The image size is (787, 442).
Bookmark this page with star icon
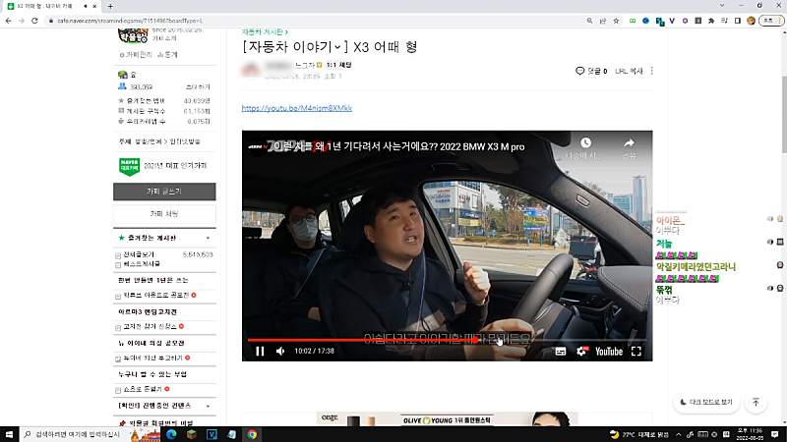[616, 21]
